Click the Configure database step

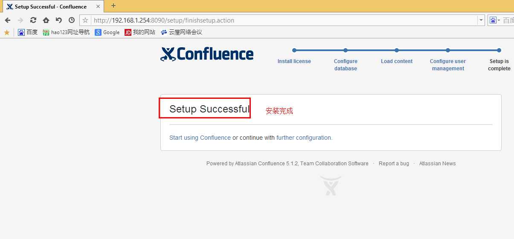346,65
